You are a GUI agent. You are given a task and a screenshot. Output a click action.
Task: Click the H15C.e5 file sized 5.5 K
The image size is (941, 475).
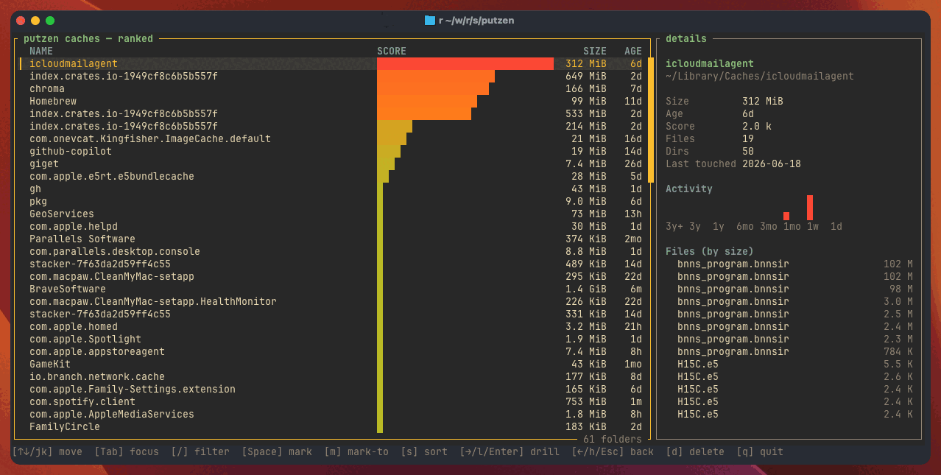click(x=795, y=365)
